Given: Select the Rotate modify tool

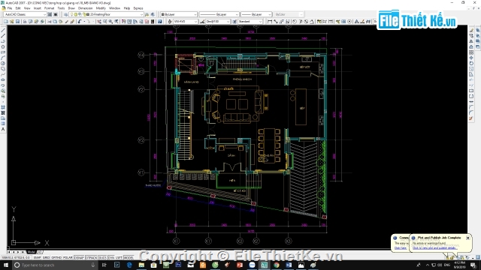Looking at the screenshot, I should tap(471, 63).
